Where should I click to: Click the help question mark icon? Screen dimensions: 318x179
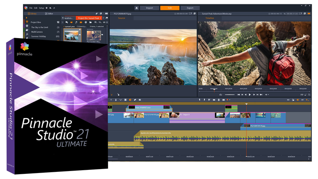(47, 8)
